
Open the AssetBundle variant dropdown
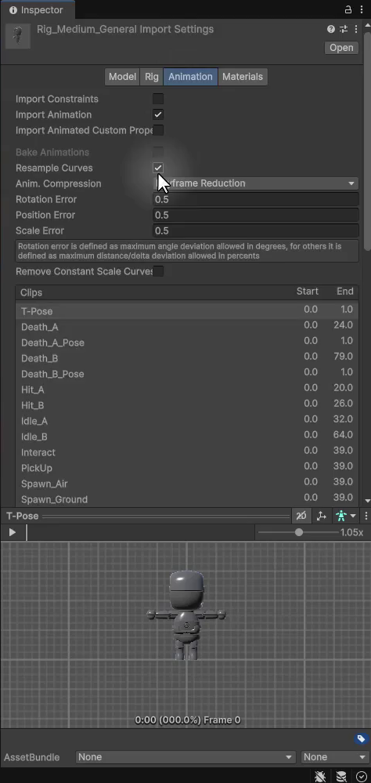click(335, 757)
